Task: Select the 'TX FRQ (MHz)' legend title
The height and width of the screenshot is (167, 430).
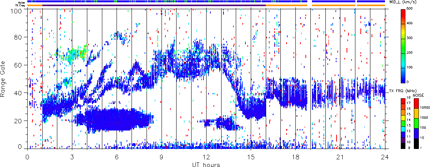Action: [x=403, y=91]
